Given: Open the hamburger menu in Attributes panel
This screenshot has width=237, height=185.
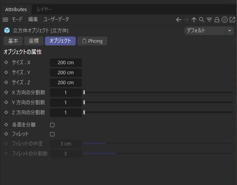Looking at the screenshot, I should point(5,20).
